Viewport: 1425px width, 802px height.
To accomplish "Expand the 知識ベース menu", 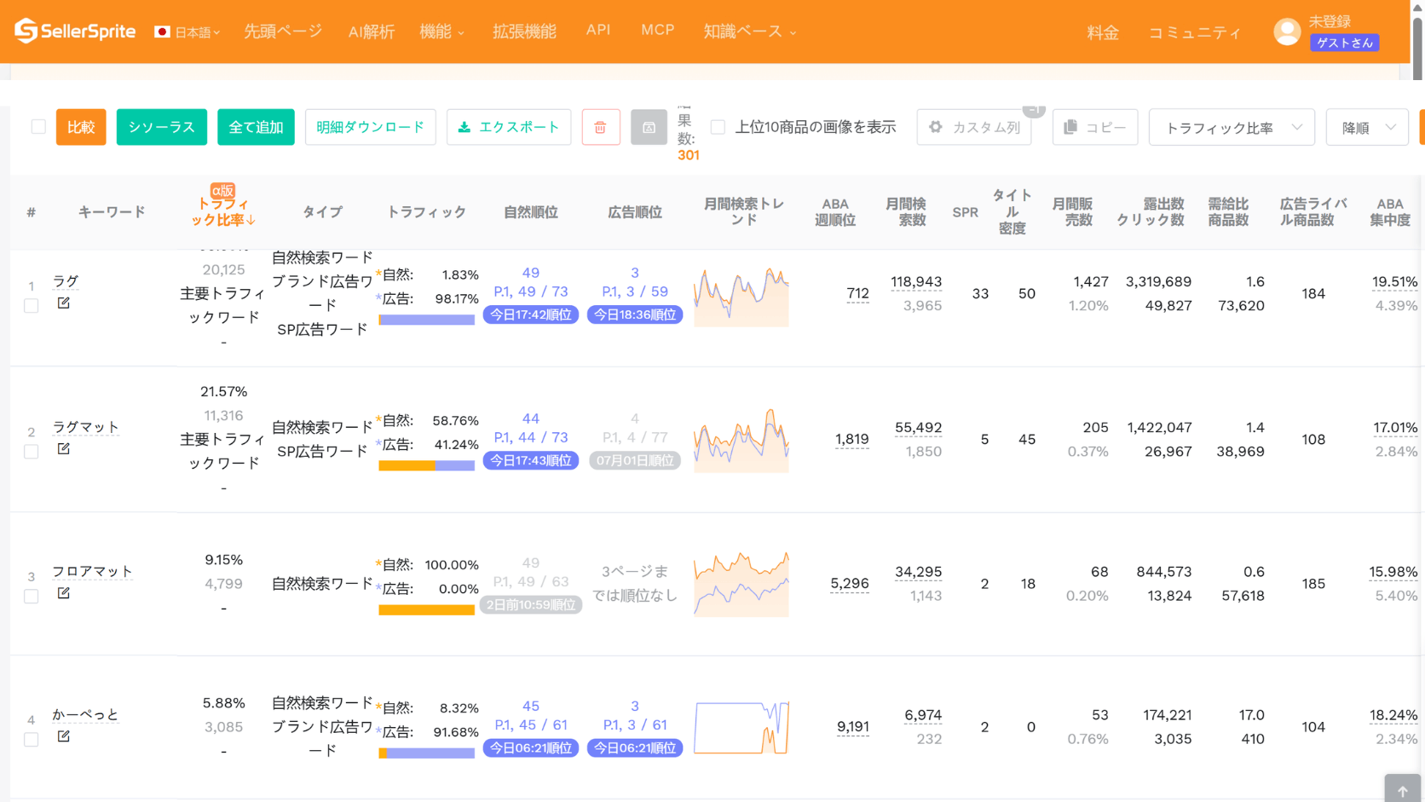I will [x=750, y=32].
